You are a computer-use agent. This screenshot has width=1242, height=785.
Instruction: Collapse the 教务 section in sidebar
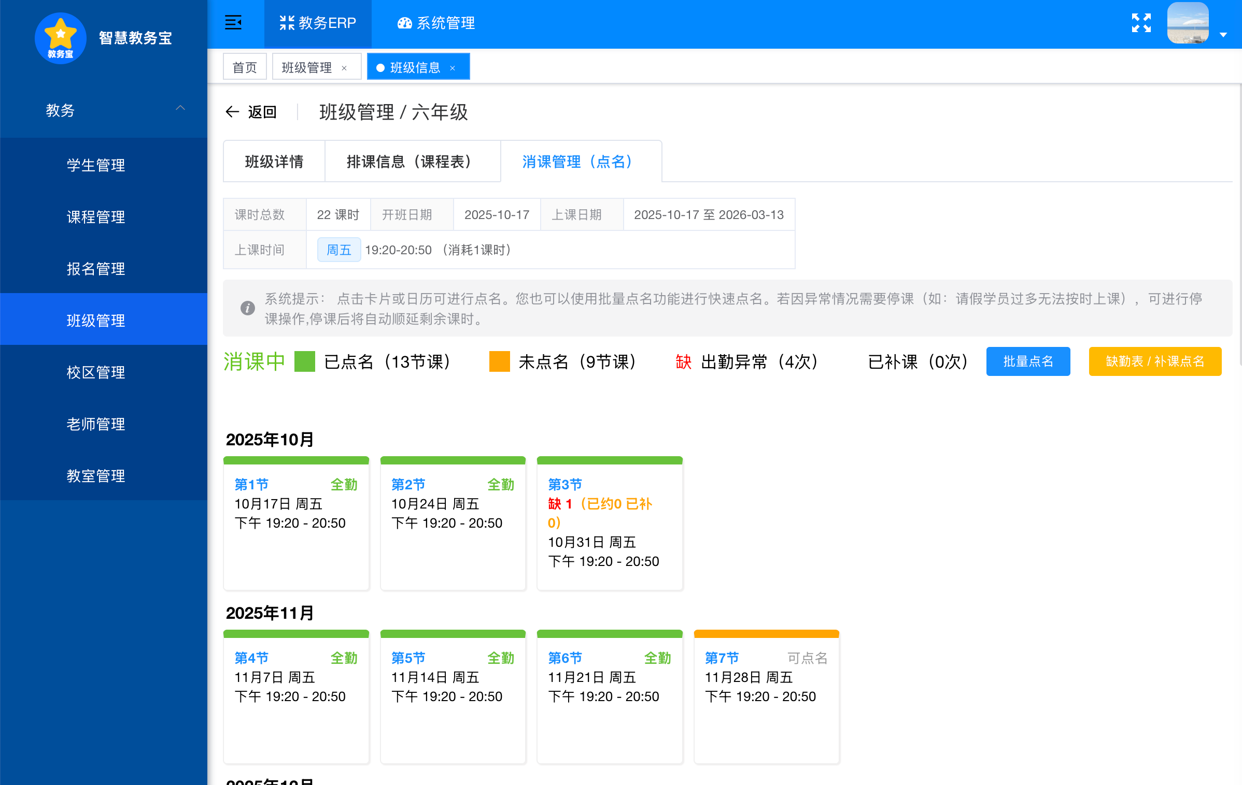coord(180,108)
